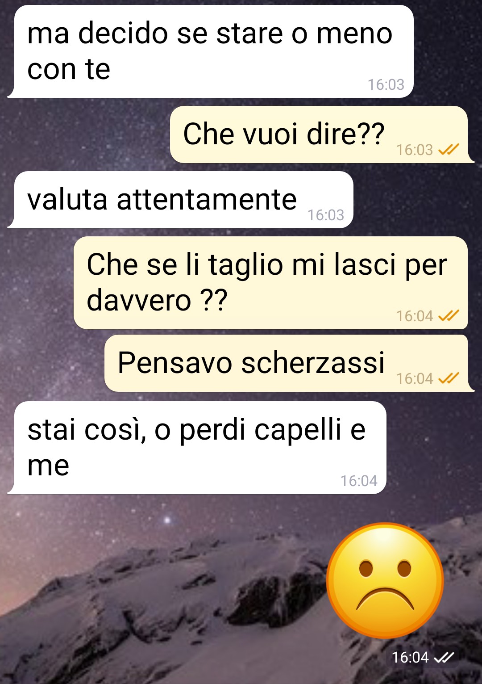
Task: Select the 'ma decido se stare o meno' message
Action: [211, 51]
